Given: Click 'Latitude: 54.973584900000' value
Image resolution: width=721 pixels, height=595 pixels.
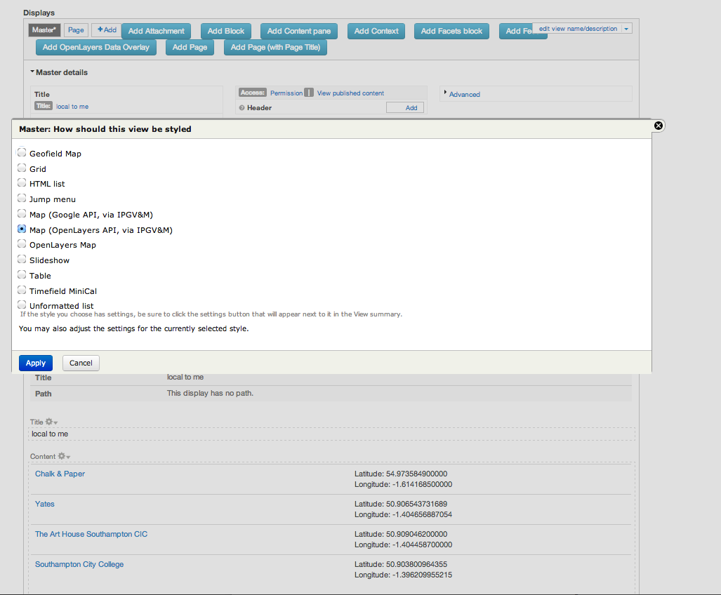Looking at the screenshot, I should [x=401, y=474].
